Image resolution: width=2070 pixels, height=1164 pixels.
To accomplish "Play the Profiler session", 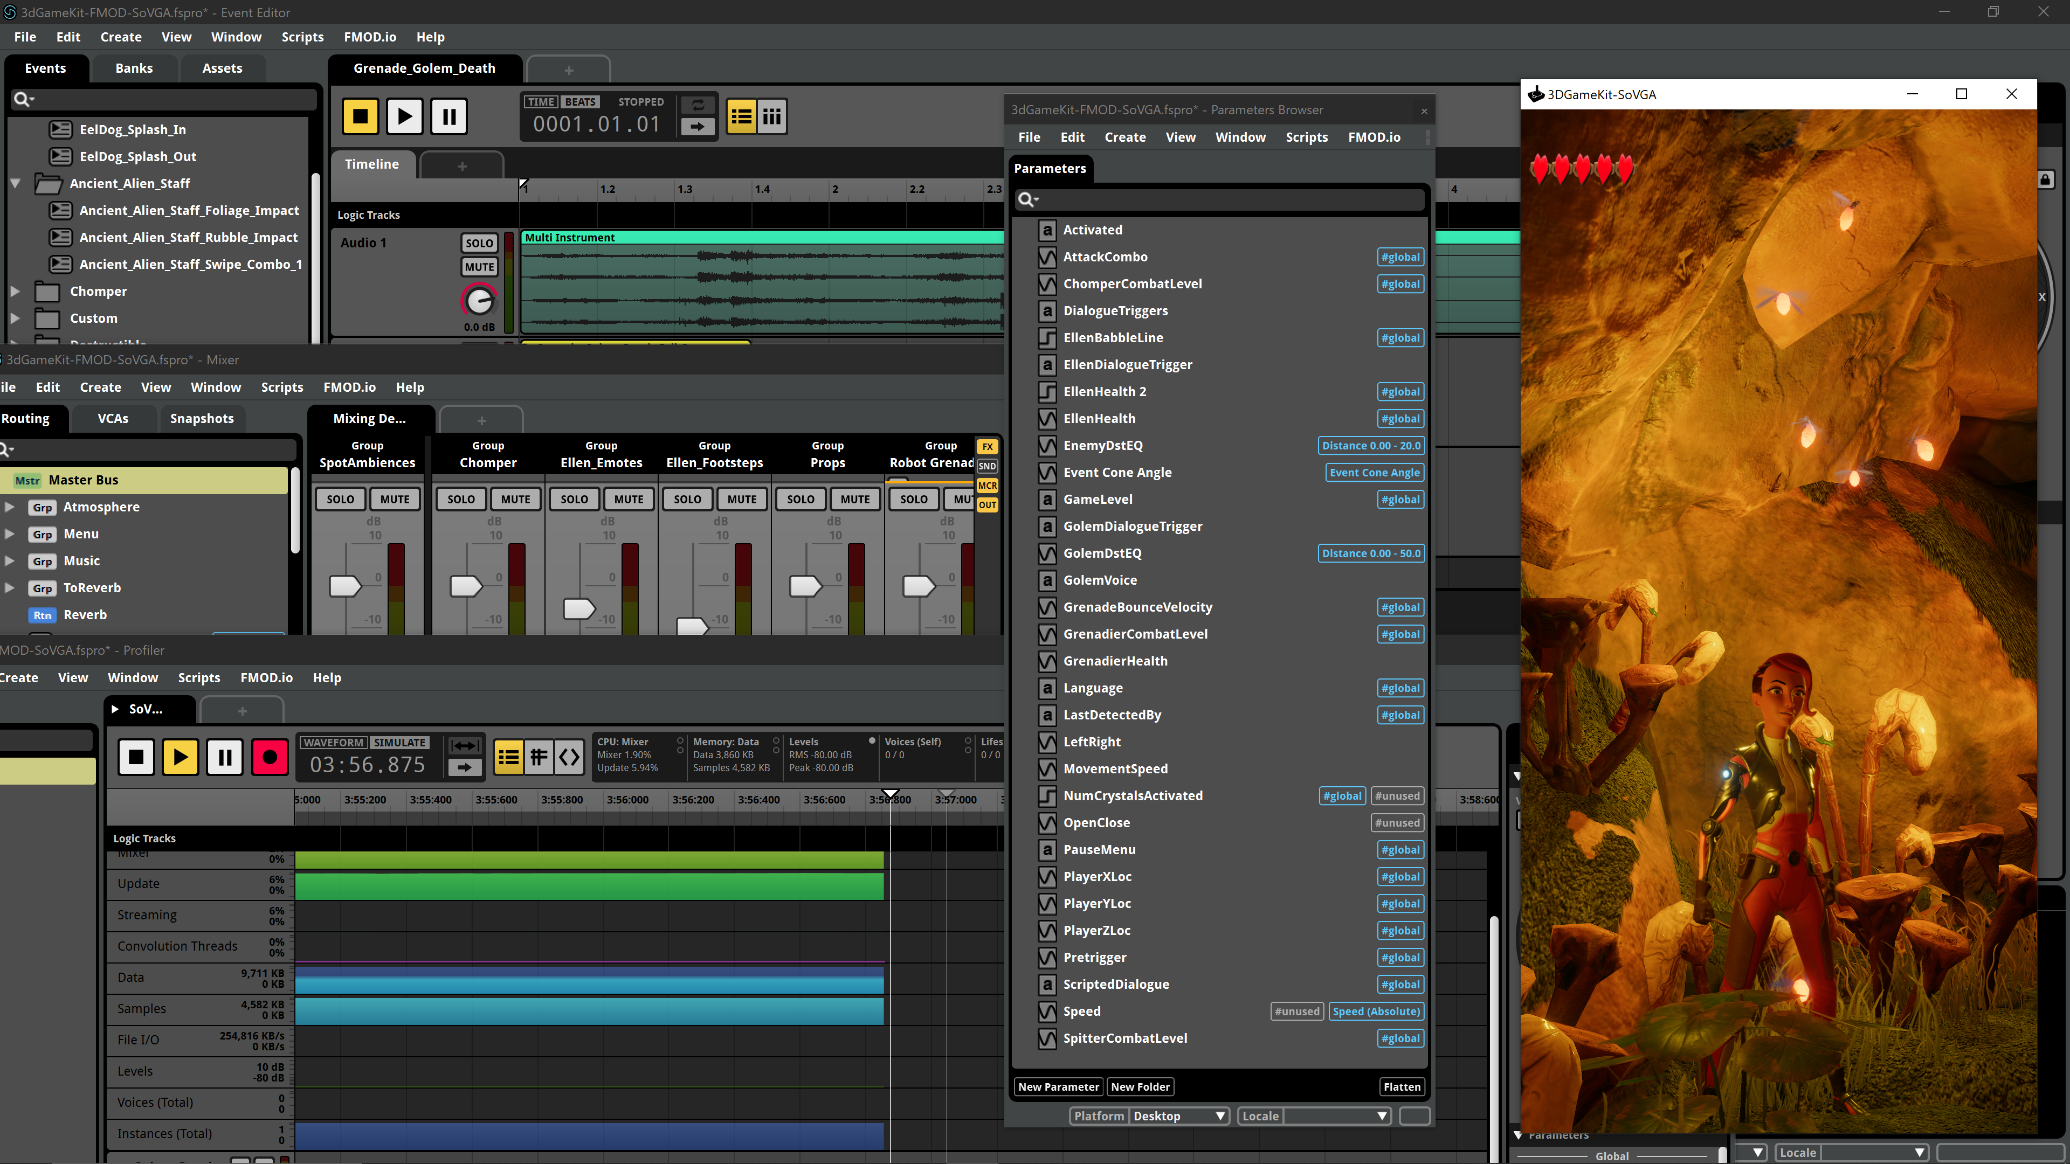I will click(x=180, y=757).
